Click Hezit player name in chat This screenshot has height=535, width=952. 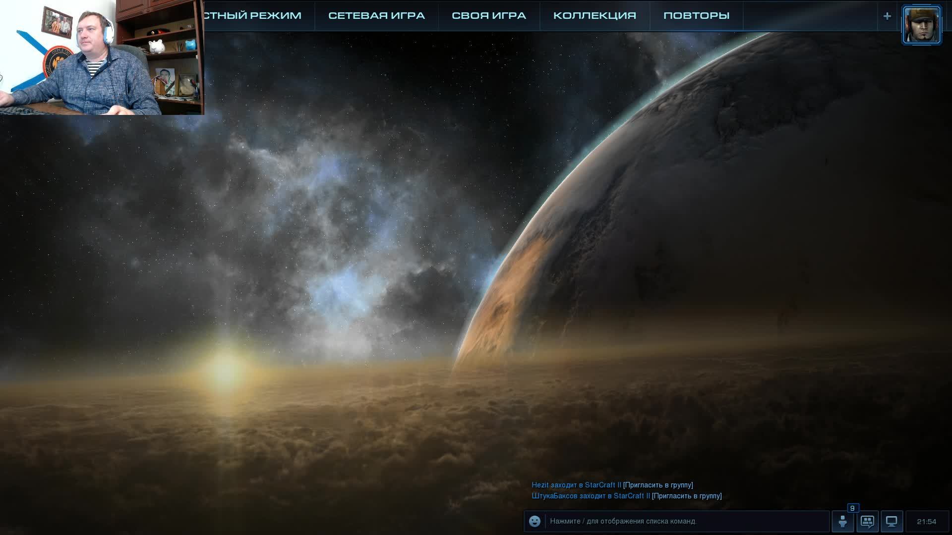pyautogui.click(x=540, y=485)
